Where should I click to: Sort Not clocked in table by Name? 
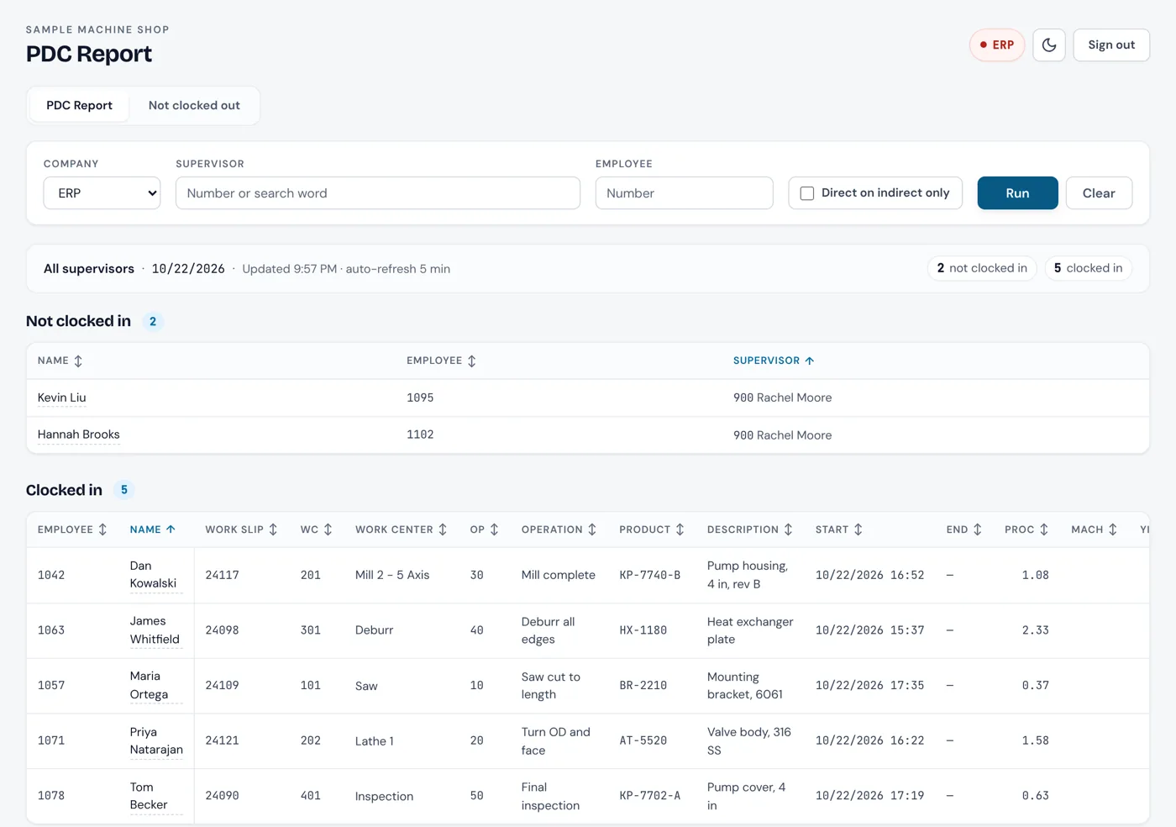(x=60, y=361)
